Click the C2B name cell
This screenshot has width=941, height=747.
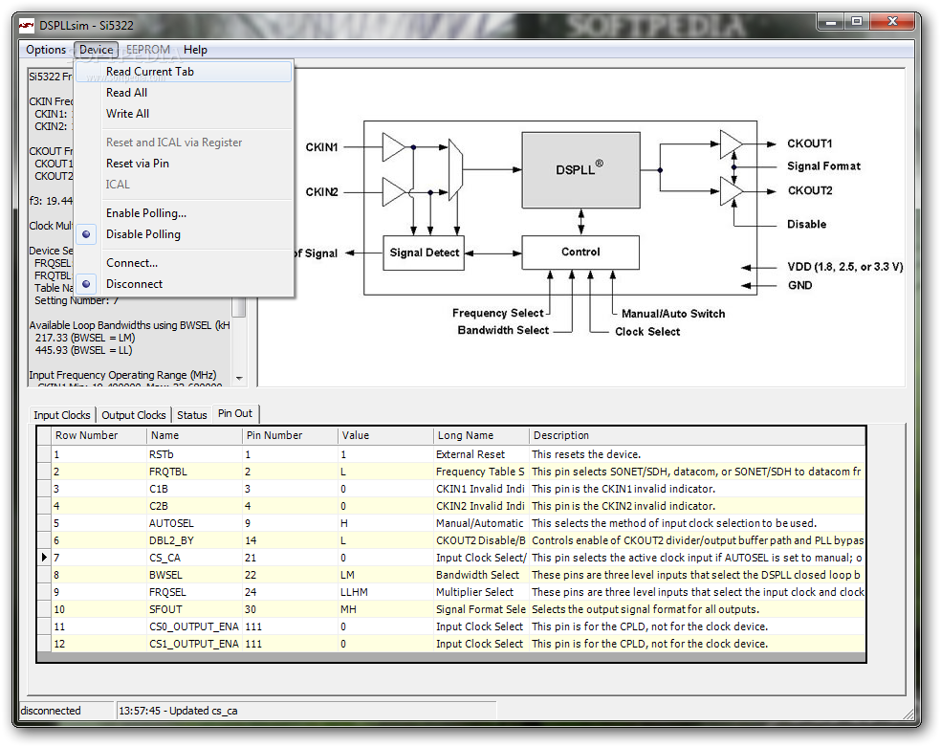[195, 506]
